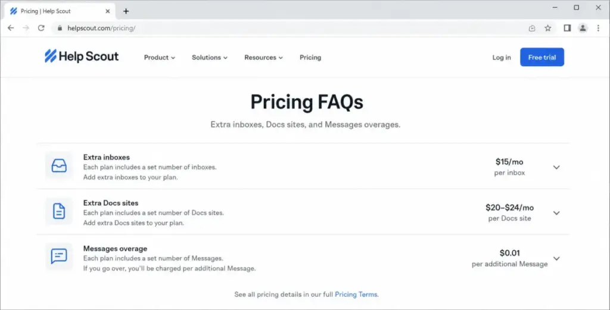Image resolution: width=610 pixels, height=310 pixels.
Task: Click the Extra inboxes heading
Action: 107,157
